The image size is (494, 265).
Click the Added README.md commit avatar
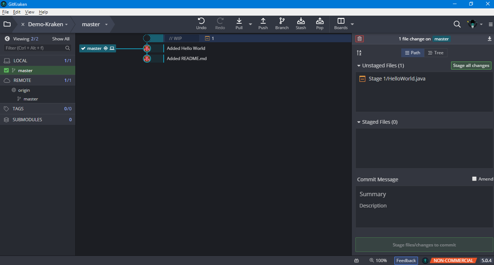pos(147,58)
